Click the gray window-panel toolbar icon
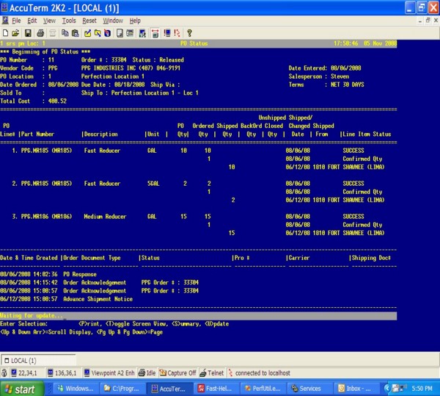440x396 pixels. point(130,33)
